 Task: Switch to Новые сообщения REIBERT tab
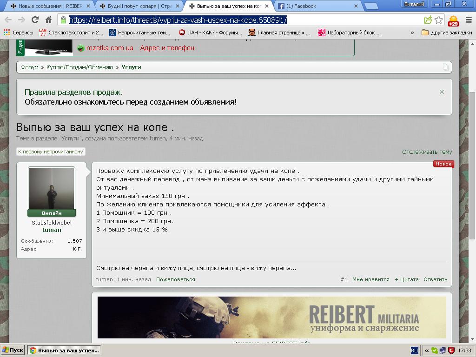coord(46,6)
